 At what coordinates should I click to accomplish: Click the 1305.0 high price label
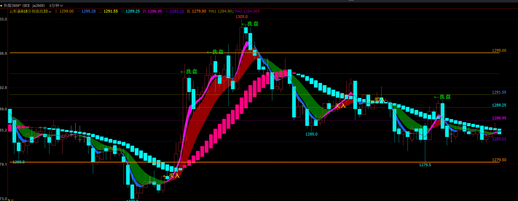click(x=241, y=17)
